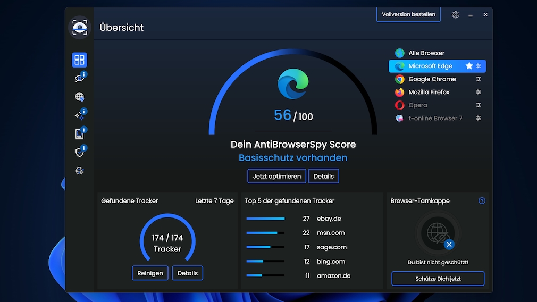Click the 56 / 100 score value
Screen dimensions: 537x302
tap(293, 116)
